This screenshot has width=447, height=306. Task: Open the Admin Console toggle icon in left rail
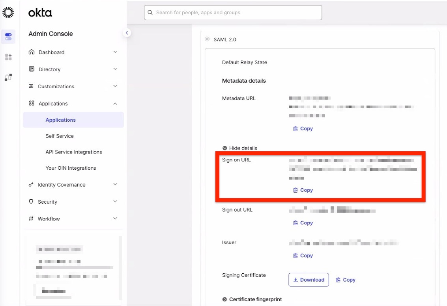click(x=8, y=37)
